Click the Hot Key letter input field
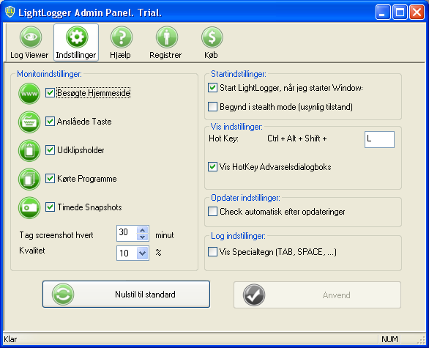The image size is (429, 348). pyautogui.click(x=379, y=140)
